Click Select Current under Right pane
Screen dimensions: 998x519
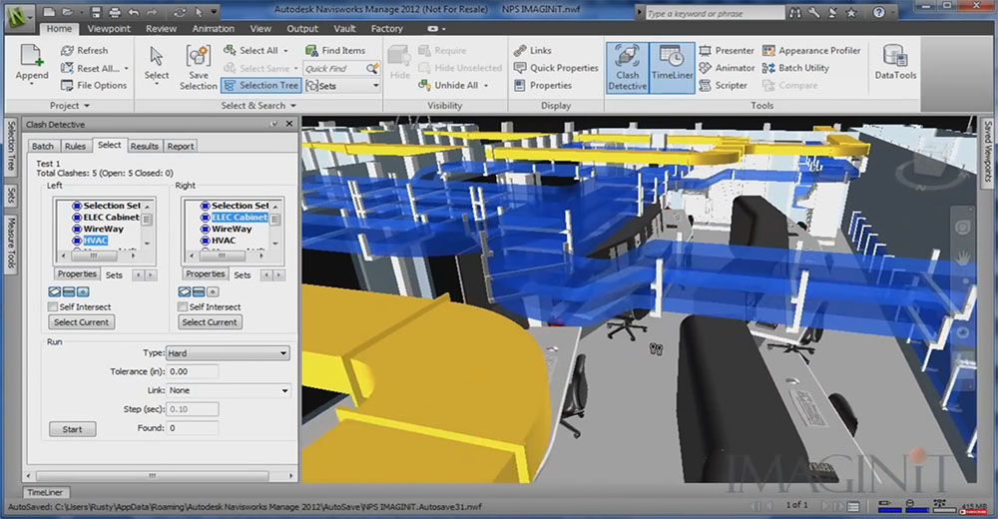(x=210, y=322)
